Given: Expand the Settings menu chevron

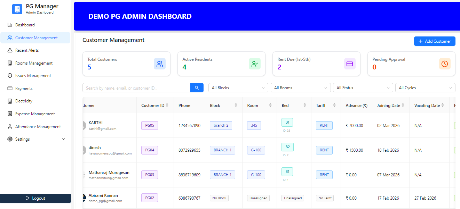Looking at the screenshot, I should (x=63, y=139).
